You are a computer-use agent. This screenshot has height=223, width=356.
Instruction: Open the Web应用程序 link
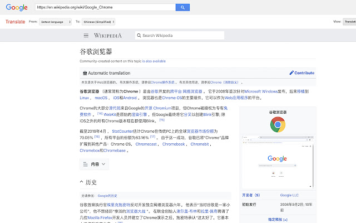coord(236,98)
